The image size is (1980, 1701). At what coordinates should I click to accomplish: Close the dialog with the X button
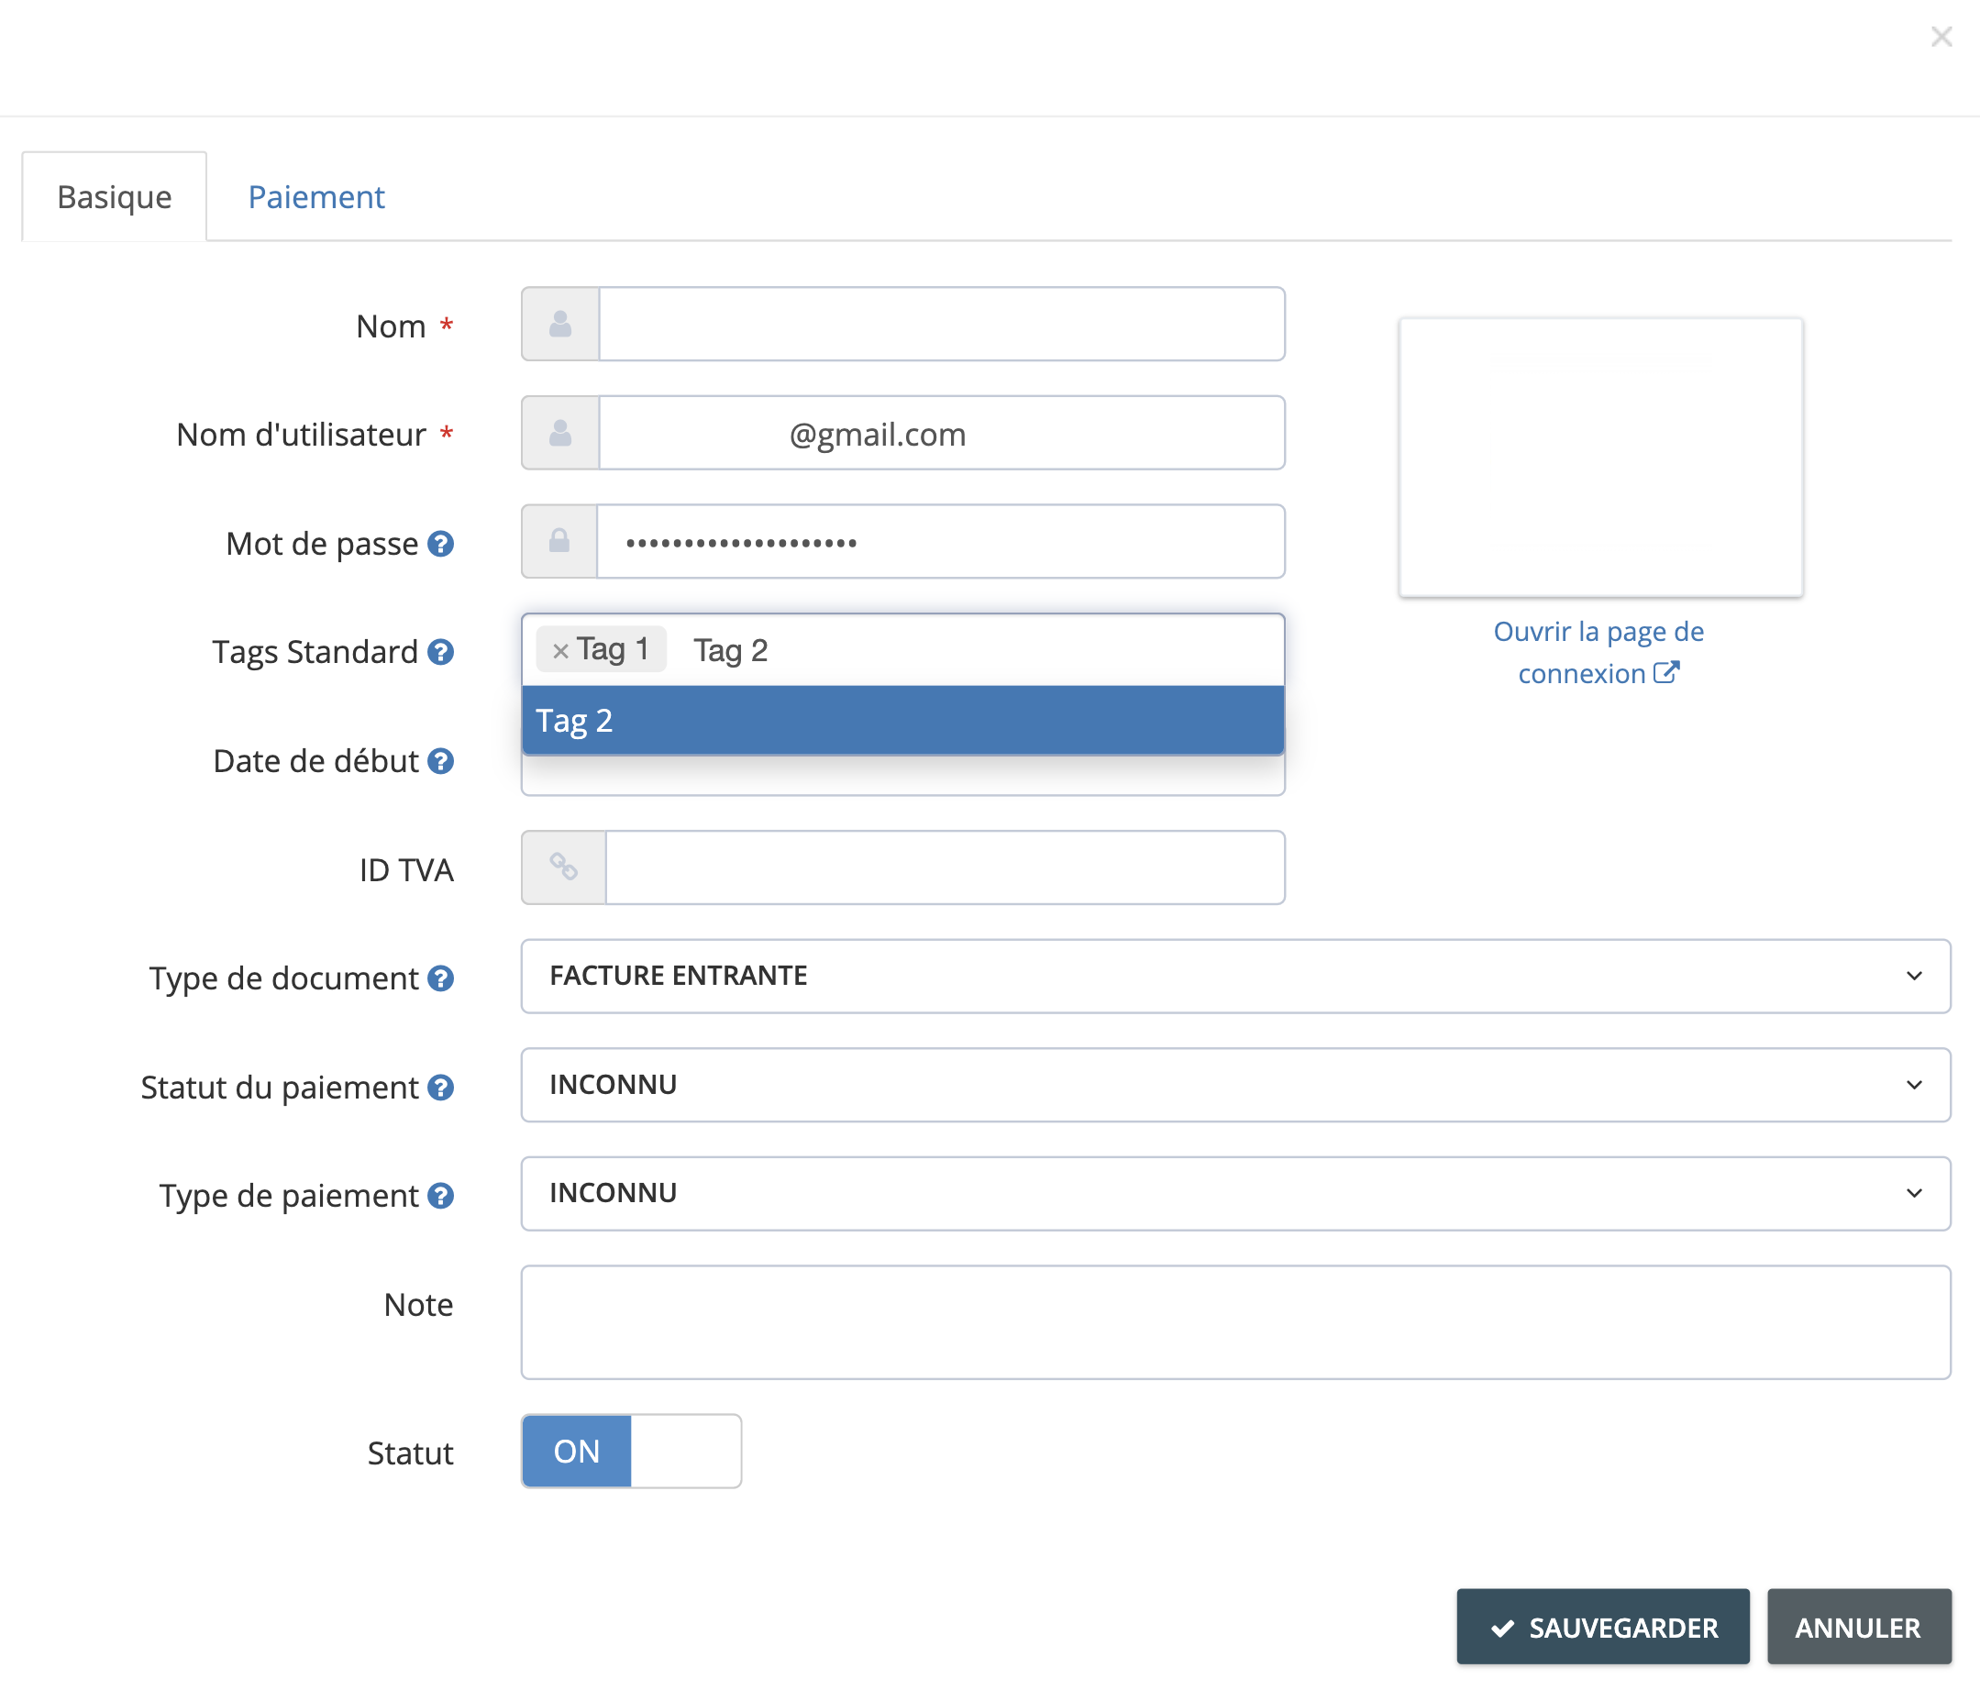1941,38
